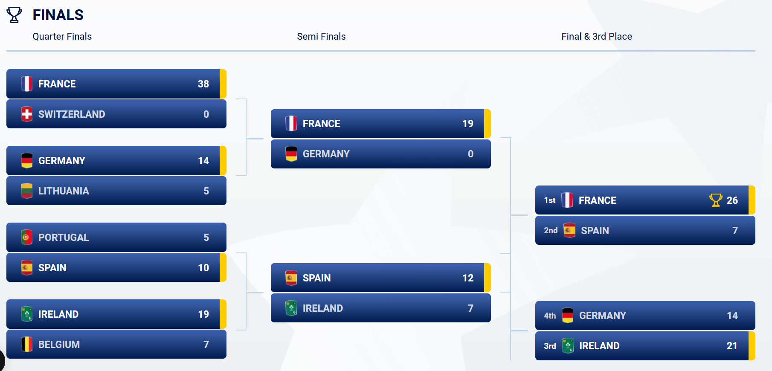Viewport: 772px width, 371px height.
Task: Select the Quarter Finals column heading
Action: (x=62, y=37)
